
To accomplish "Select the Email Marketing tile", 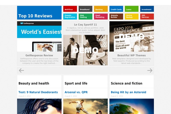I will click(x=101, y=17).
